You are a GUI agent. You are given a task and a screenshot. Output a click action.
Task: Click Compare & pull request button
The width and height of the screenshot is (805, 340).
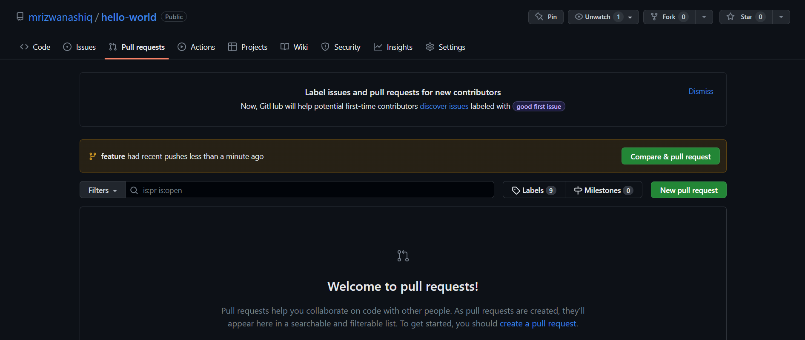(x=670, y=156)
